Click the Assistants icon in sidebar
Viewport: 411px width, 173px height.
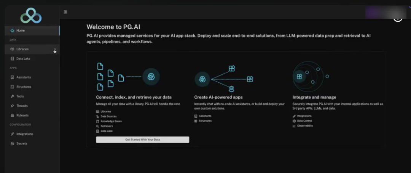[x=12, y=77]
